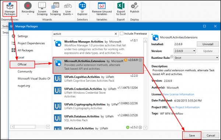
Task: Select the Official package feed
Action: 22,64
